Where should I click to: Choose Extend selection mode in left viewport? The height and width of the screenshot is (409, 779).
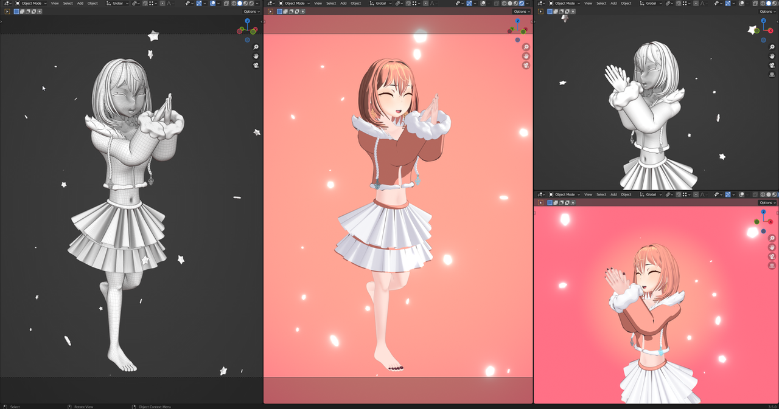pos(21,12)
